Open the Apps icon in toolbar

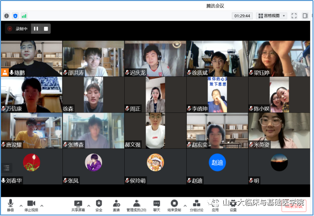[215, 205]
